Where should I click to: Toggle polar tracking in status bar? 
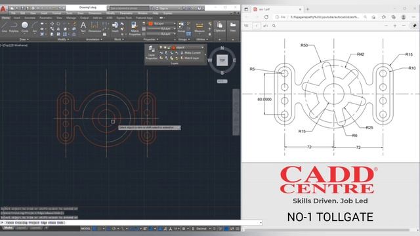(114, 229)
